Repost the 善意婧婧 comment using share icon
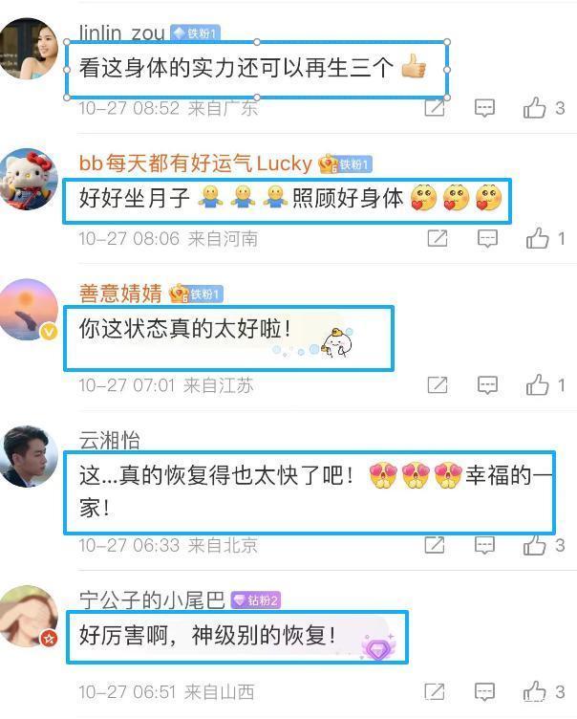577x719 pixels. pos(438,385)
